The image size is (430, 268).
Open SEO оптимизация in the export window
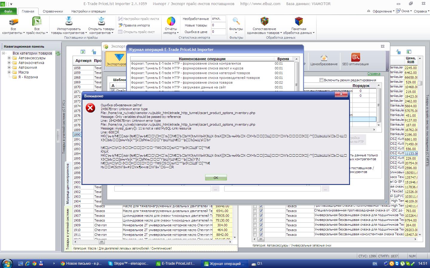point(355,60)
